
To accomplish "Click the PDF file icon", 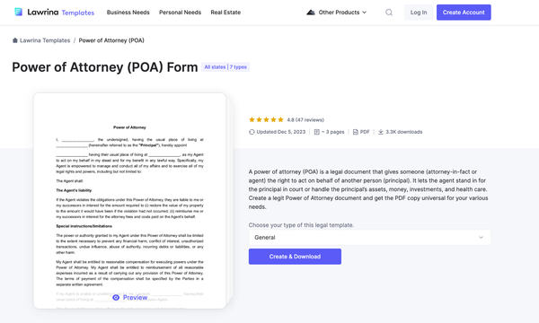I will [356, 132].
